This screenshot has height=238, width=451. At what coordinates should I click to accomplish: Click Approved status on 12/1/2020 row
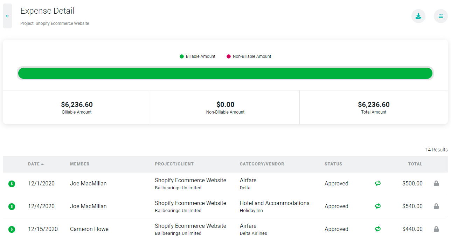(336, 184)
